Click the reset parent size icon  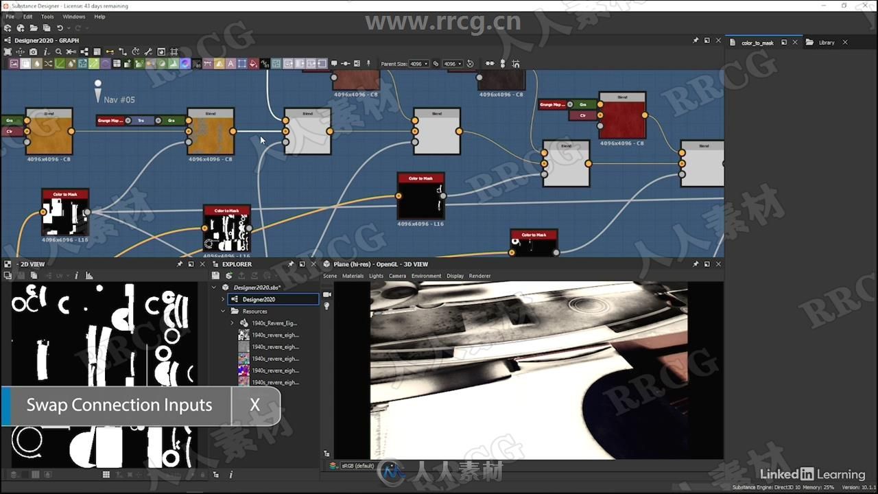pyautogui.click(x=470, y=64)
